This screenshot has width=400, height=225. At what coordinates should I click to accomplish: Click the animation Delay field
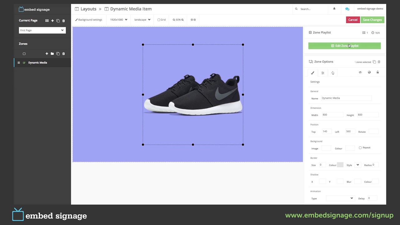[x=372, y=198]
